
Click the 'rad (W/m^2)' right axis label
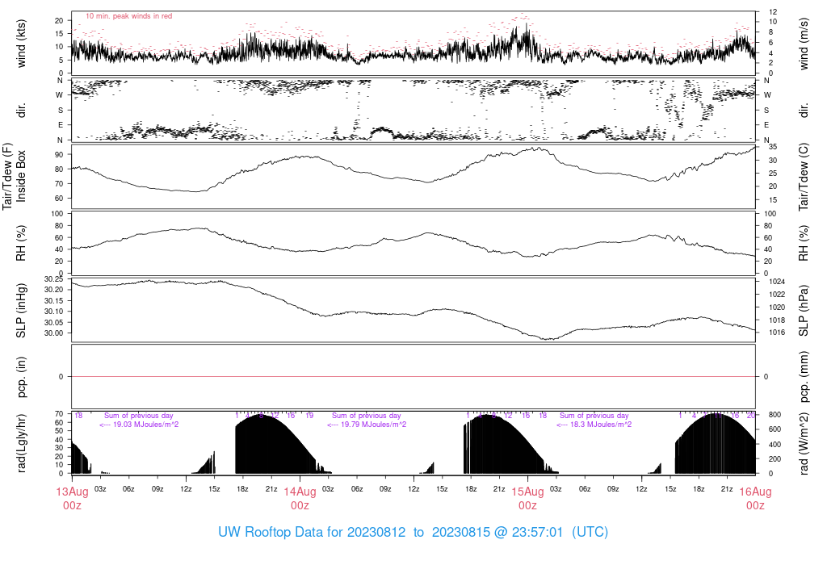(x=804, y=443)
